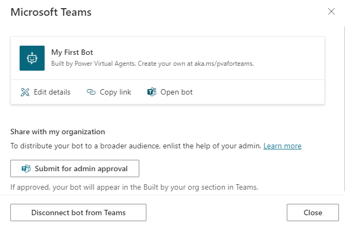Click the Teams logo icon next to Open bot
345x225 pixels.
point(152,92)
